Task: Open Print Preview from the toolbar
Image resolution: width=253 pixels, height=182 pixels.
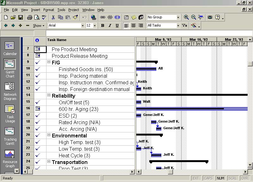Action: [x=37, y=17]
